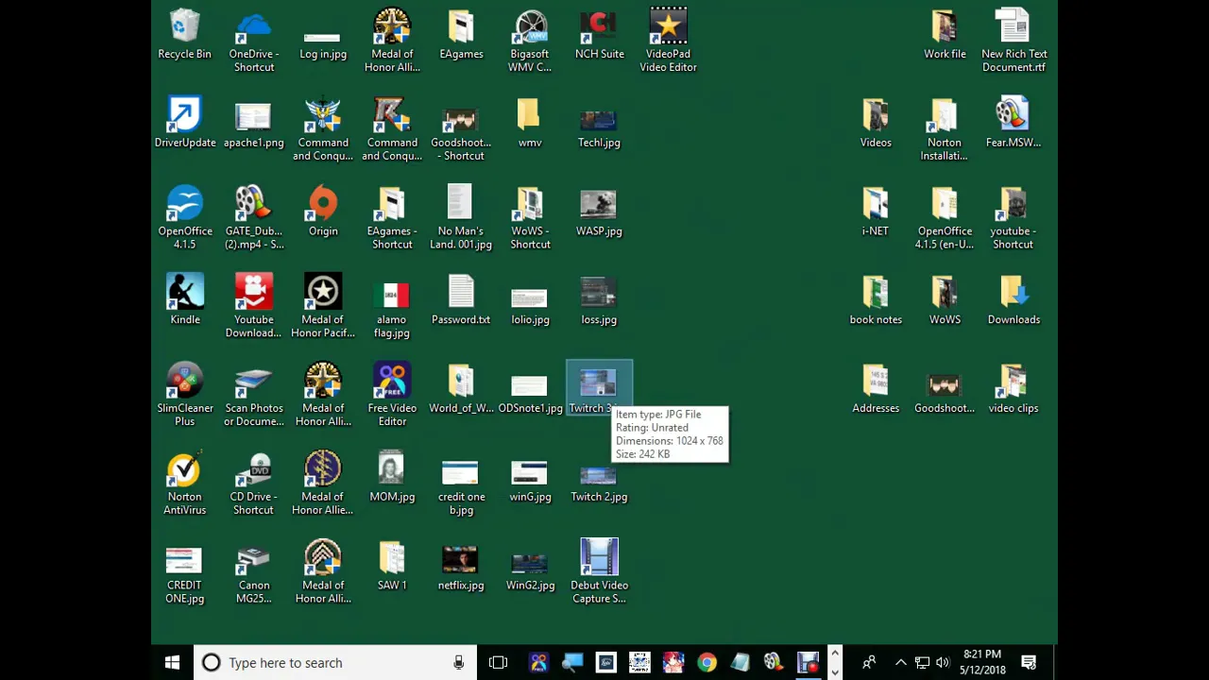The image size is (1209, 680).
Task: Select the loss.jpg image file
Action: click(x=599, y=300)
